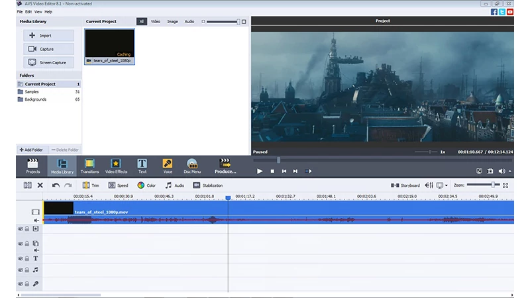Adjust the timeline Zoom slider

click(x=483, y=185)
